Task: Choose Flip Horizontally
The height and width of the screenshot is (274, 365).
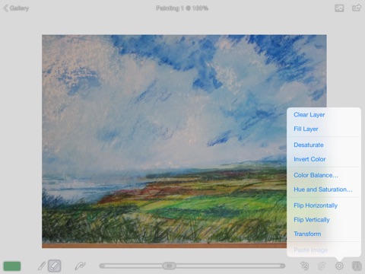Action: point(316,205)
